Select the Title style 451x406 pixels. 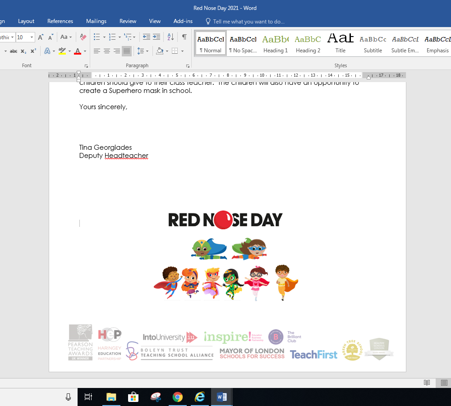(341, 44)
